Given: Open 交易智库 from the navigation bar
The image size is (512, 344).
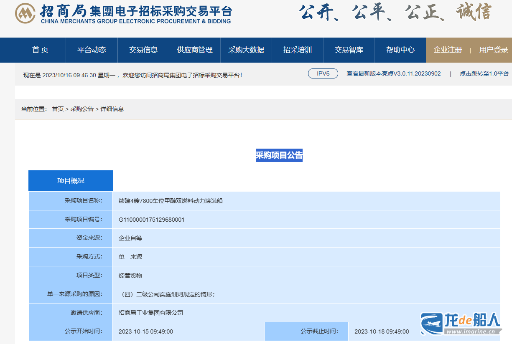Looking at the screenshot, I should pos(349,50).
